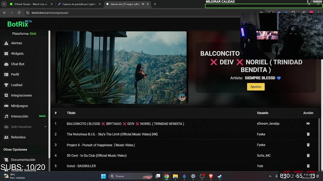Image resolution: width=323 pixels, height=181 pixels.
Task: Delete Project X Pursuit of Happiness request
Action: click(308, 145)
